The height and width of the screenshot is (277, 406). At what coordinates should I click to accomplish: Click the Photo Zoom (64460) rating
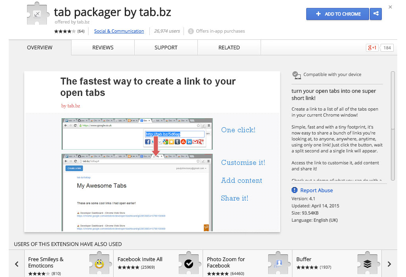[x=226, y=274]
